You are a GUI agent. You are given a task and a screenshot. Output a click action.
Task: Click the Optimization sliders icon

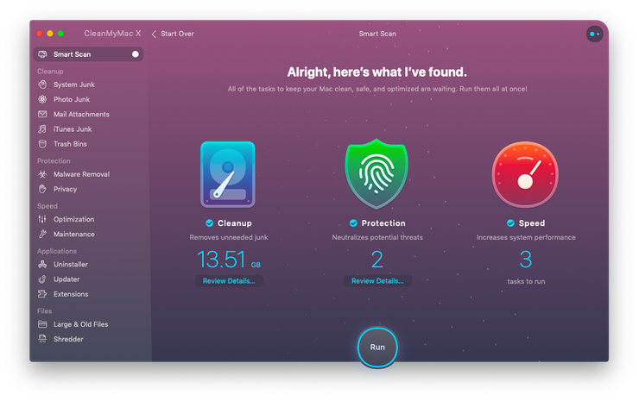click(x=42, y=219)
